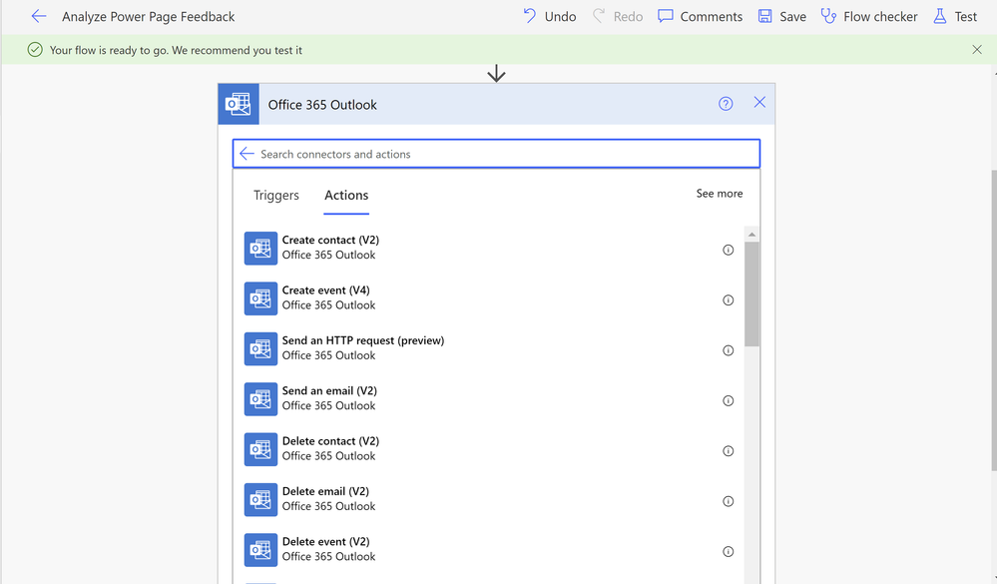Screen dimensions: 997x584
Task: Select Send an HTTP request (preview) action
Action: point(489,348)
